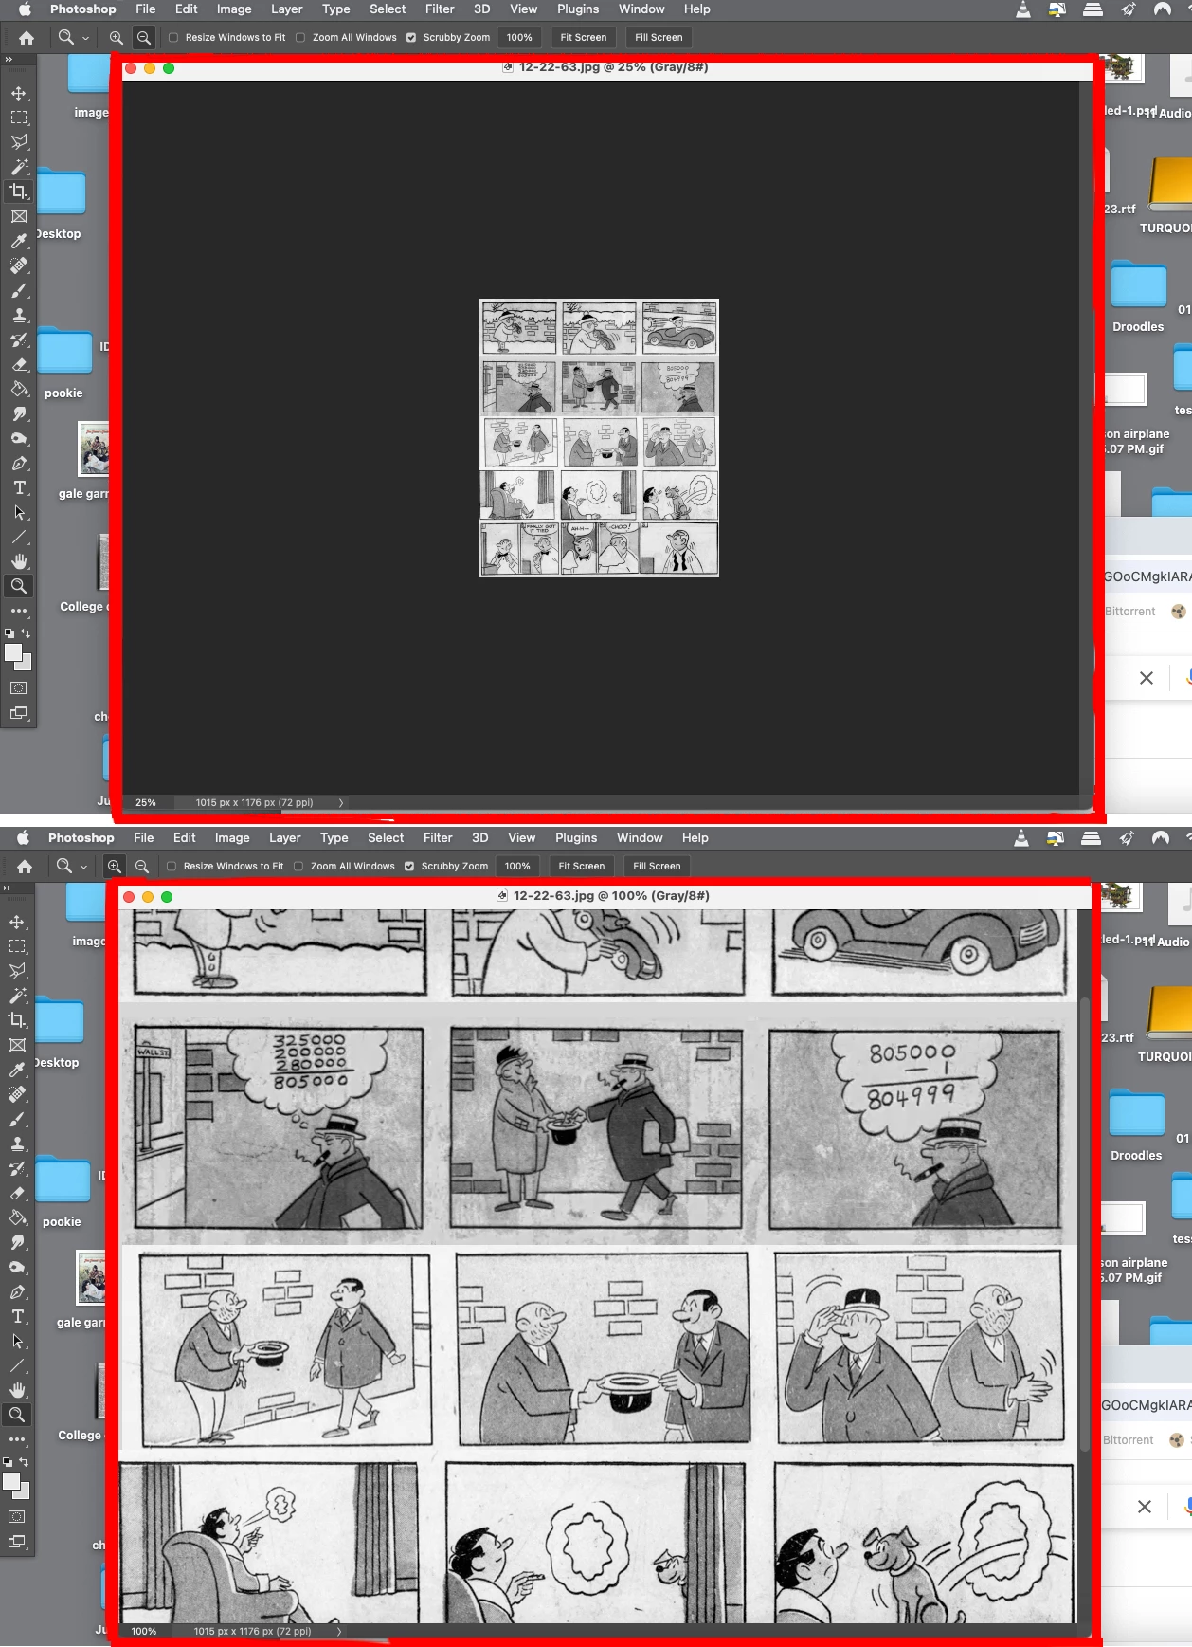Screen dimensions: 1192x1647
Task: Click Fill Screen in lower options bar
Action: coord(657,867)
